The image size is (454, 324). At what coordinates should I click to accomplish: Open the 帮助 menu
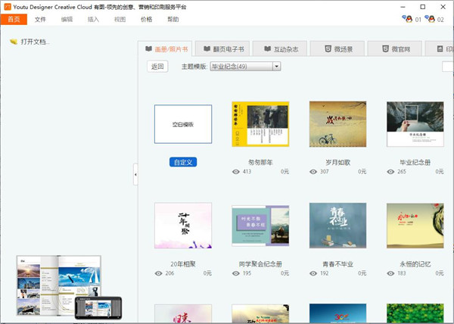pyautogui.click(x=173, y=19)
